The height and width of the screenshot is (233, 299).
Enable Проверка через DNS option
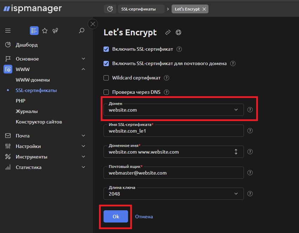pos(106,92)
